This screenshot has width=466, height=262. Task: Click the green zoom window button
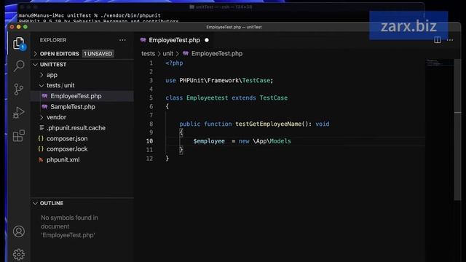tap(25, 27)
